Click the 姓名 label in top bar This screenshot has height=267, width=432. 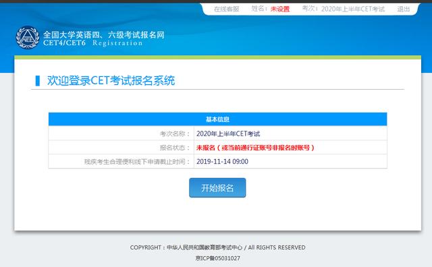point(259,9)
